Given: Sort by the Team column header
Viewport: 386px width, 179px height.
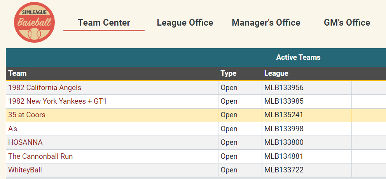Looking at the screenshot, I should (17, 73).
